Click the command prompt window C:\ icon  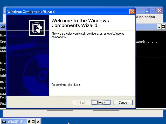[x=3, y=27]
